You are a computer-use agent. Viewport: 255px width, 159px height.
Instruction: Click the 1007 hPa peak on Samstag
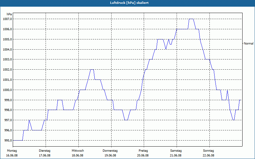(x=191, y=19)
